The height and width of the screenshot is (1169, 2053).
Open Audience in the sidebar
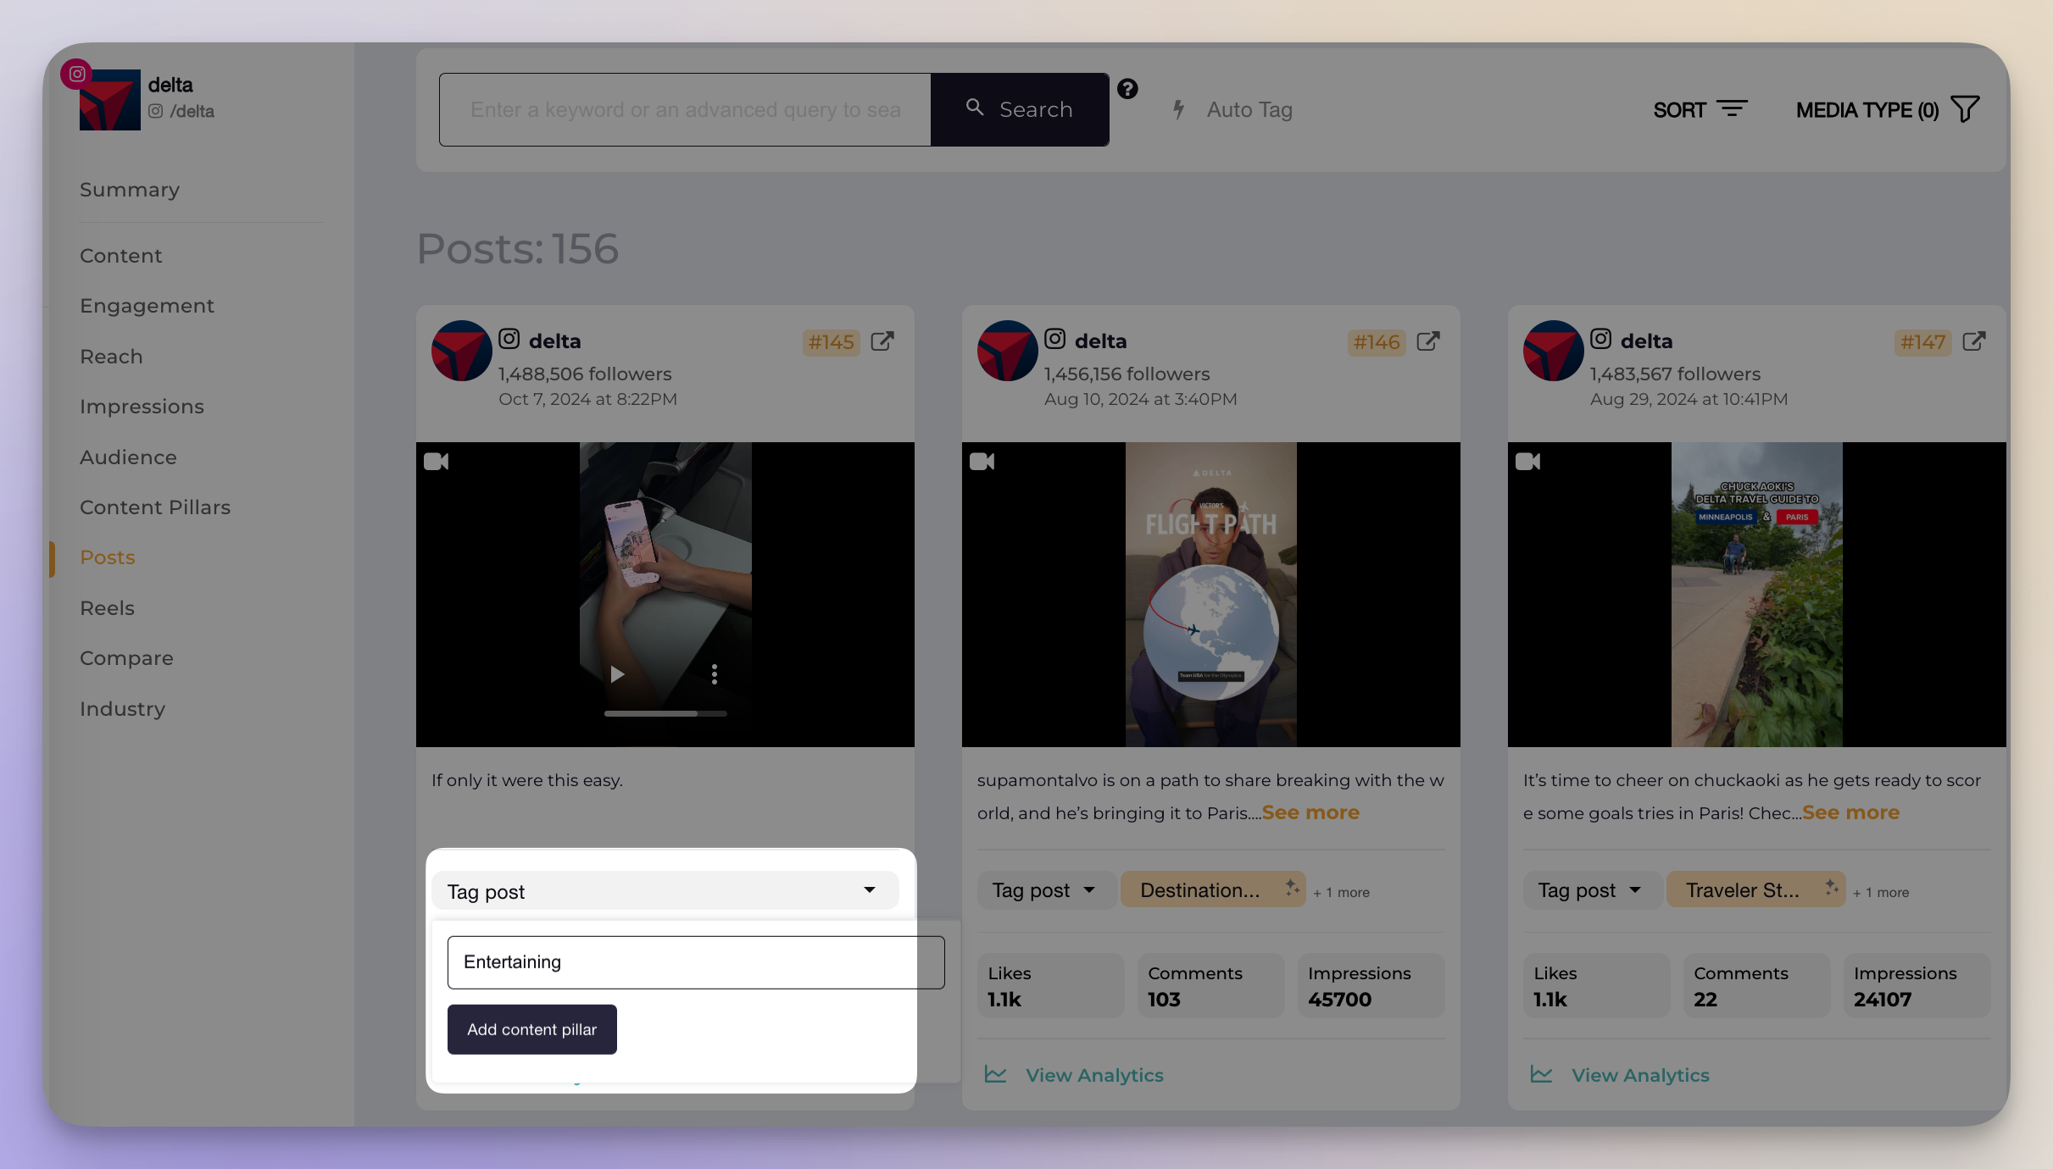pos(128,457)
